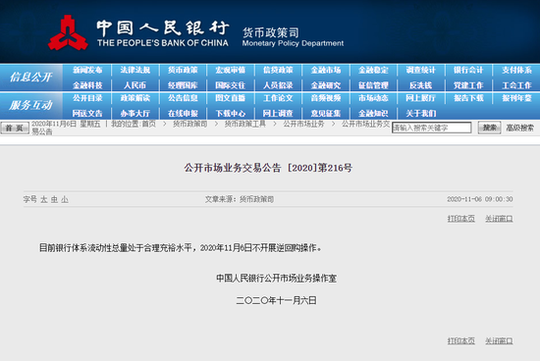Visit 网送文告 page

point(87,113)
